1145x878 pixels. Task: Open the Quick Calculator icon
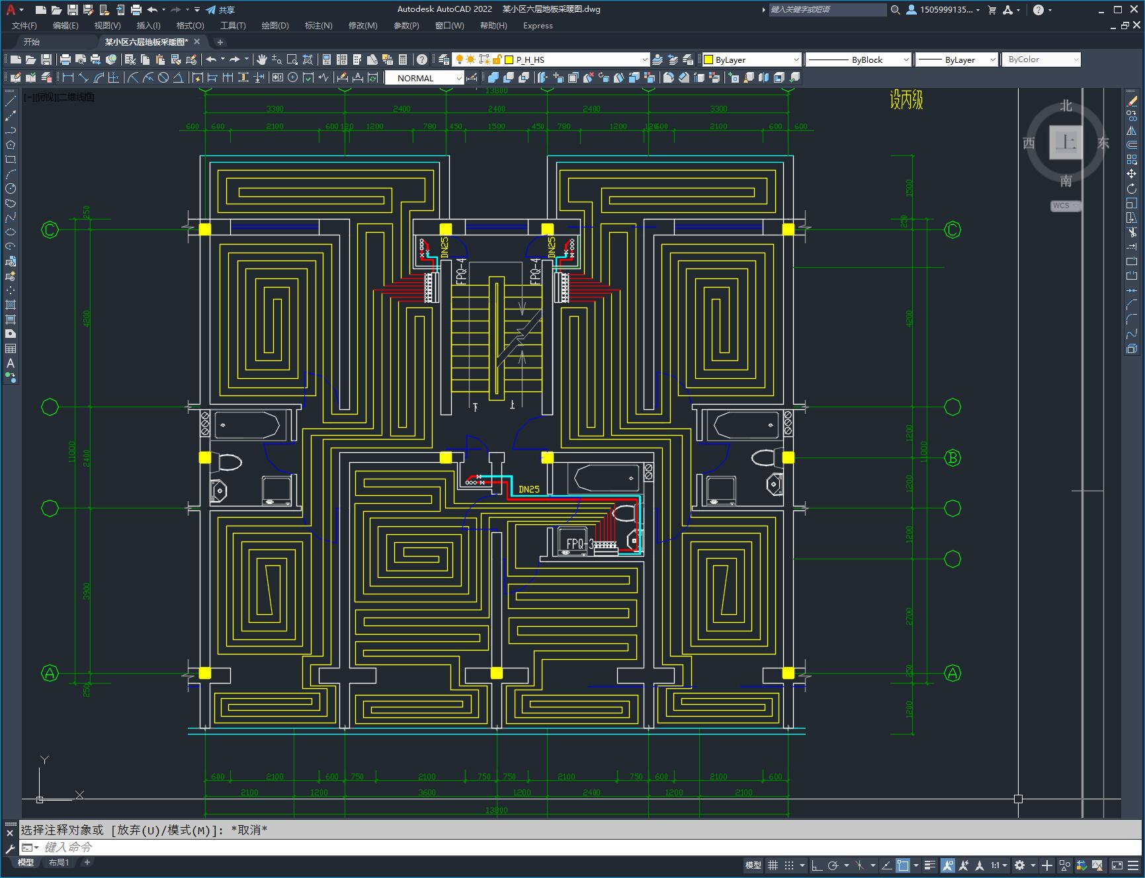click(x=403, y=60)
